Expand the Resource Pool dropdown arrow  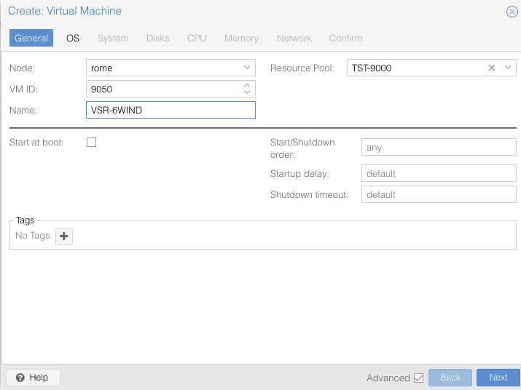(508, 68)
